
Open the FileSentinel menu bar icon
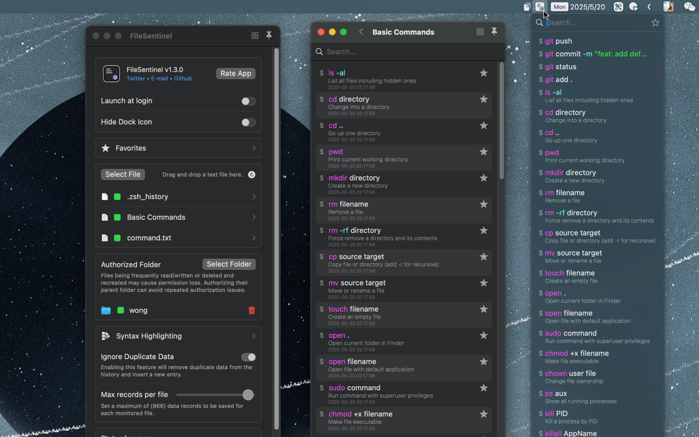point(540,7)
